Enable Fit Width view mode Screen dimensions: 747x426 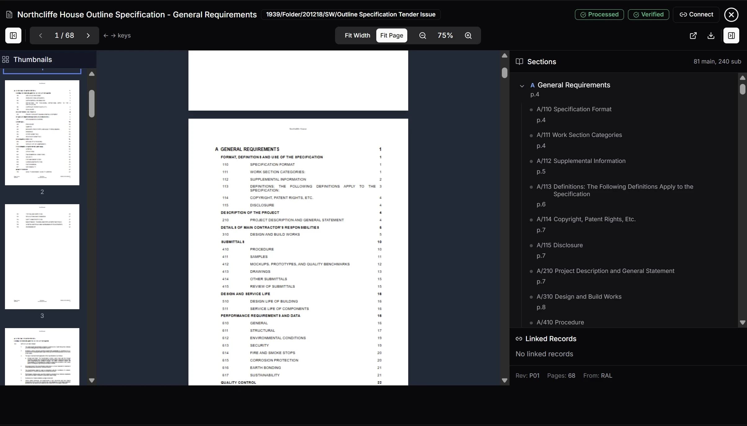click(x=357, y=35)
